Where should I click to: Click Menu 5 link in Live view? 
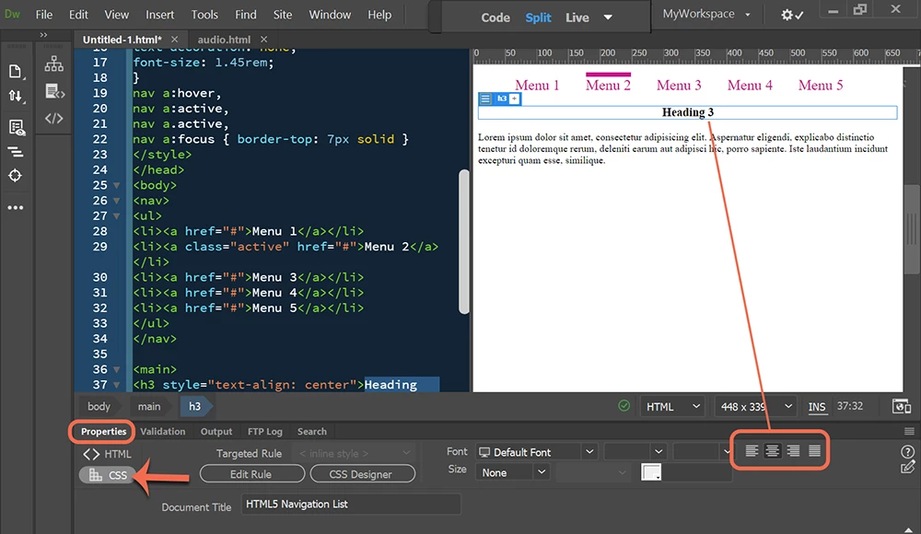click(820, 86)
